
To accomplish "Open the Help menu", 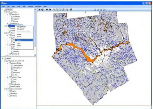I will tap(45, 7).
